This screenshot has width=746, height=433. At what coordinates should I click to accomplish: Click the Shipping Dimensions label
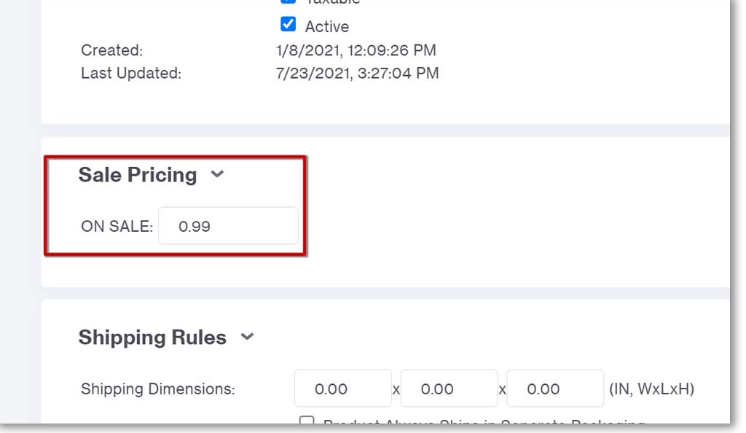click(x=158, y=389)
